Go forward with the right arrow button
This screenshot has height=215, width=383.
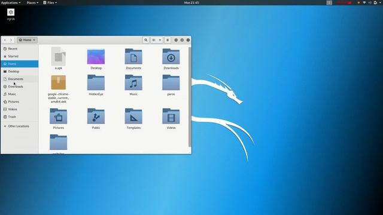[11, 40]
